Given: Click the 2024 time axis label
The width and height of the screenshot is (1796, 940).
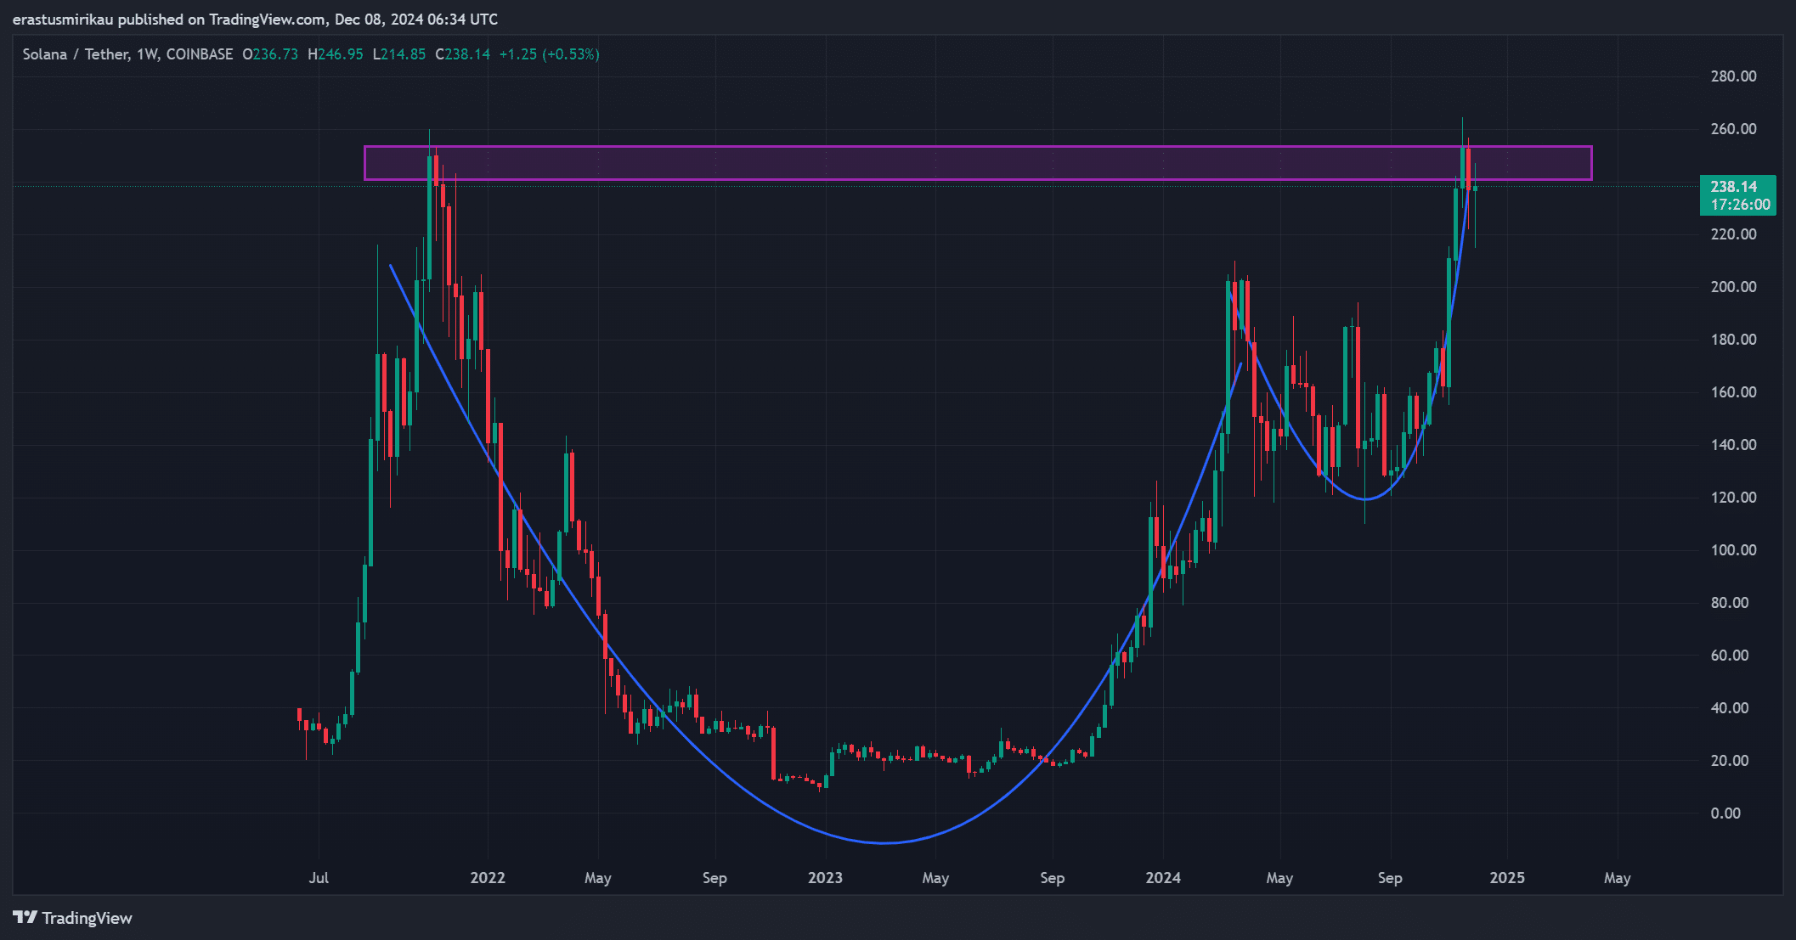Looking at the screenshot, I should [1163, 878].
